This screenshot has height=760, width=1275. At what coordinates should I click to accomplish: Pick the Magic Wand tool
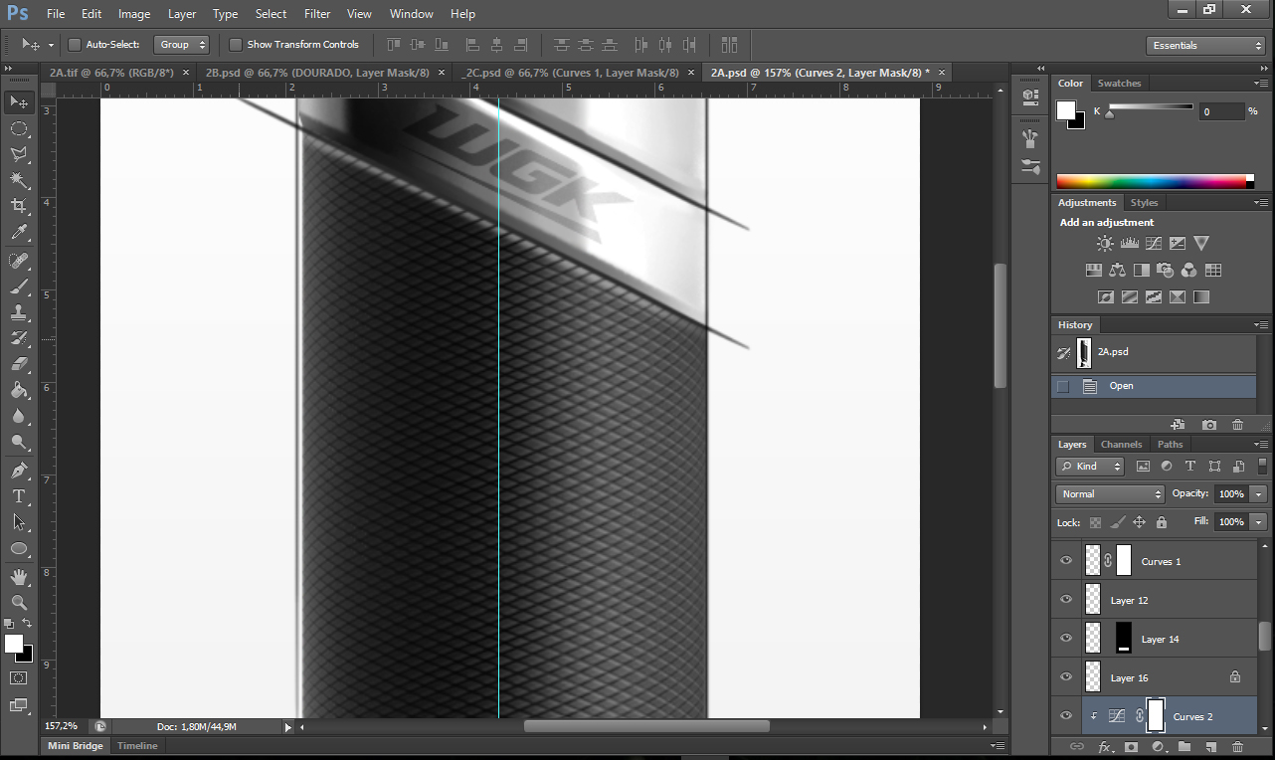tap(18, 180)
